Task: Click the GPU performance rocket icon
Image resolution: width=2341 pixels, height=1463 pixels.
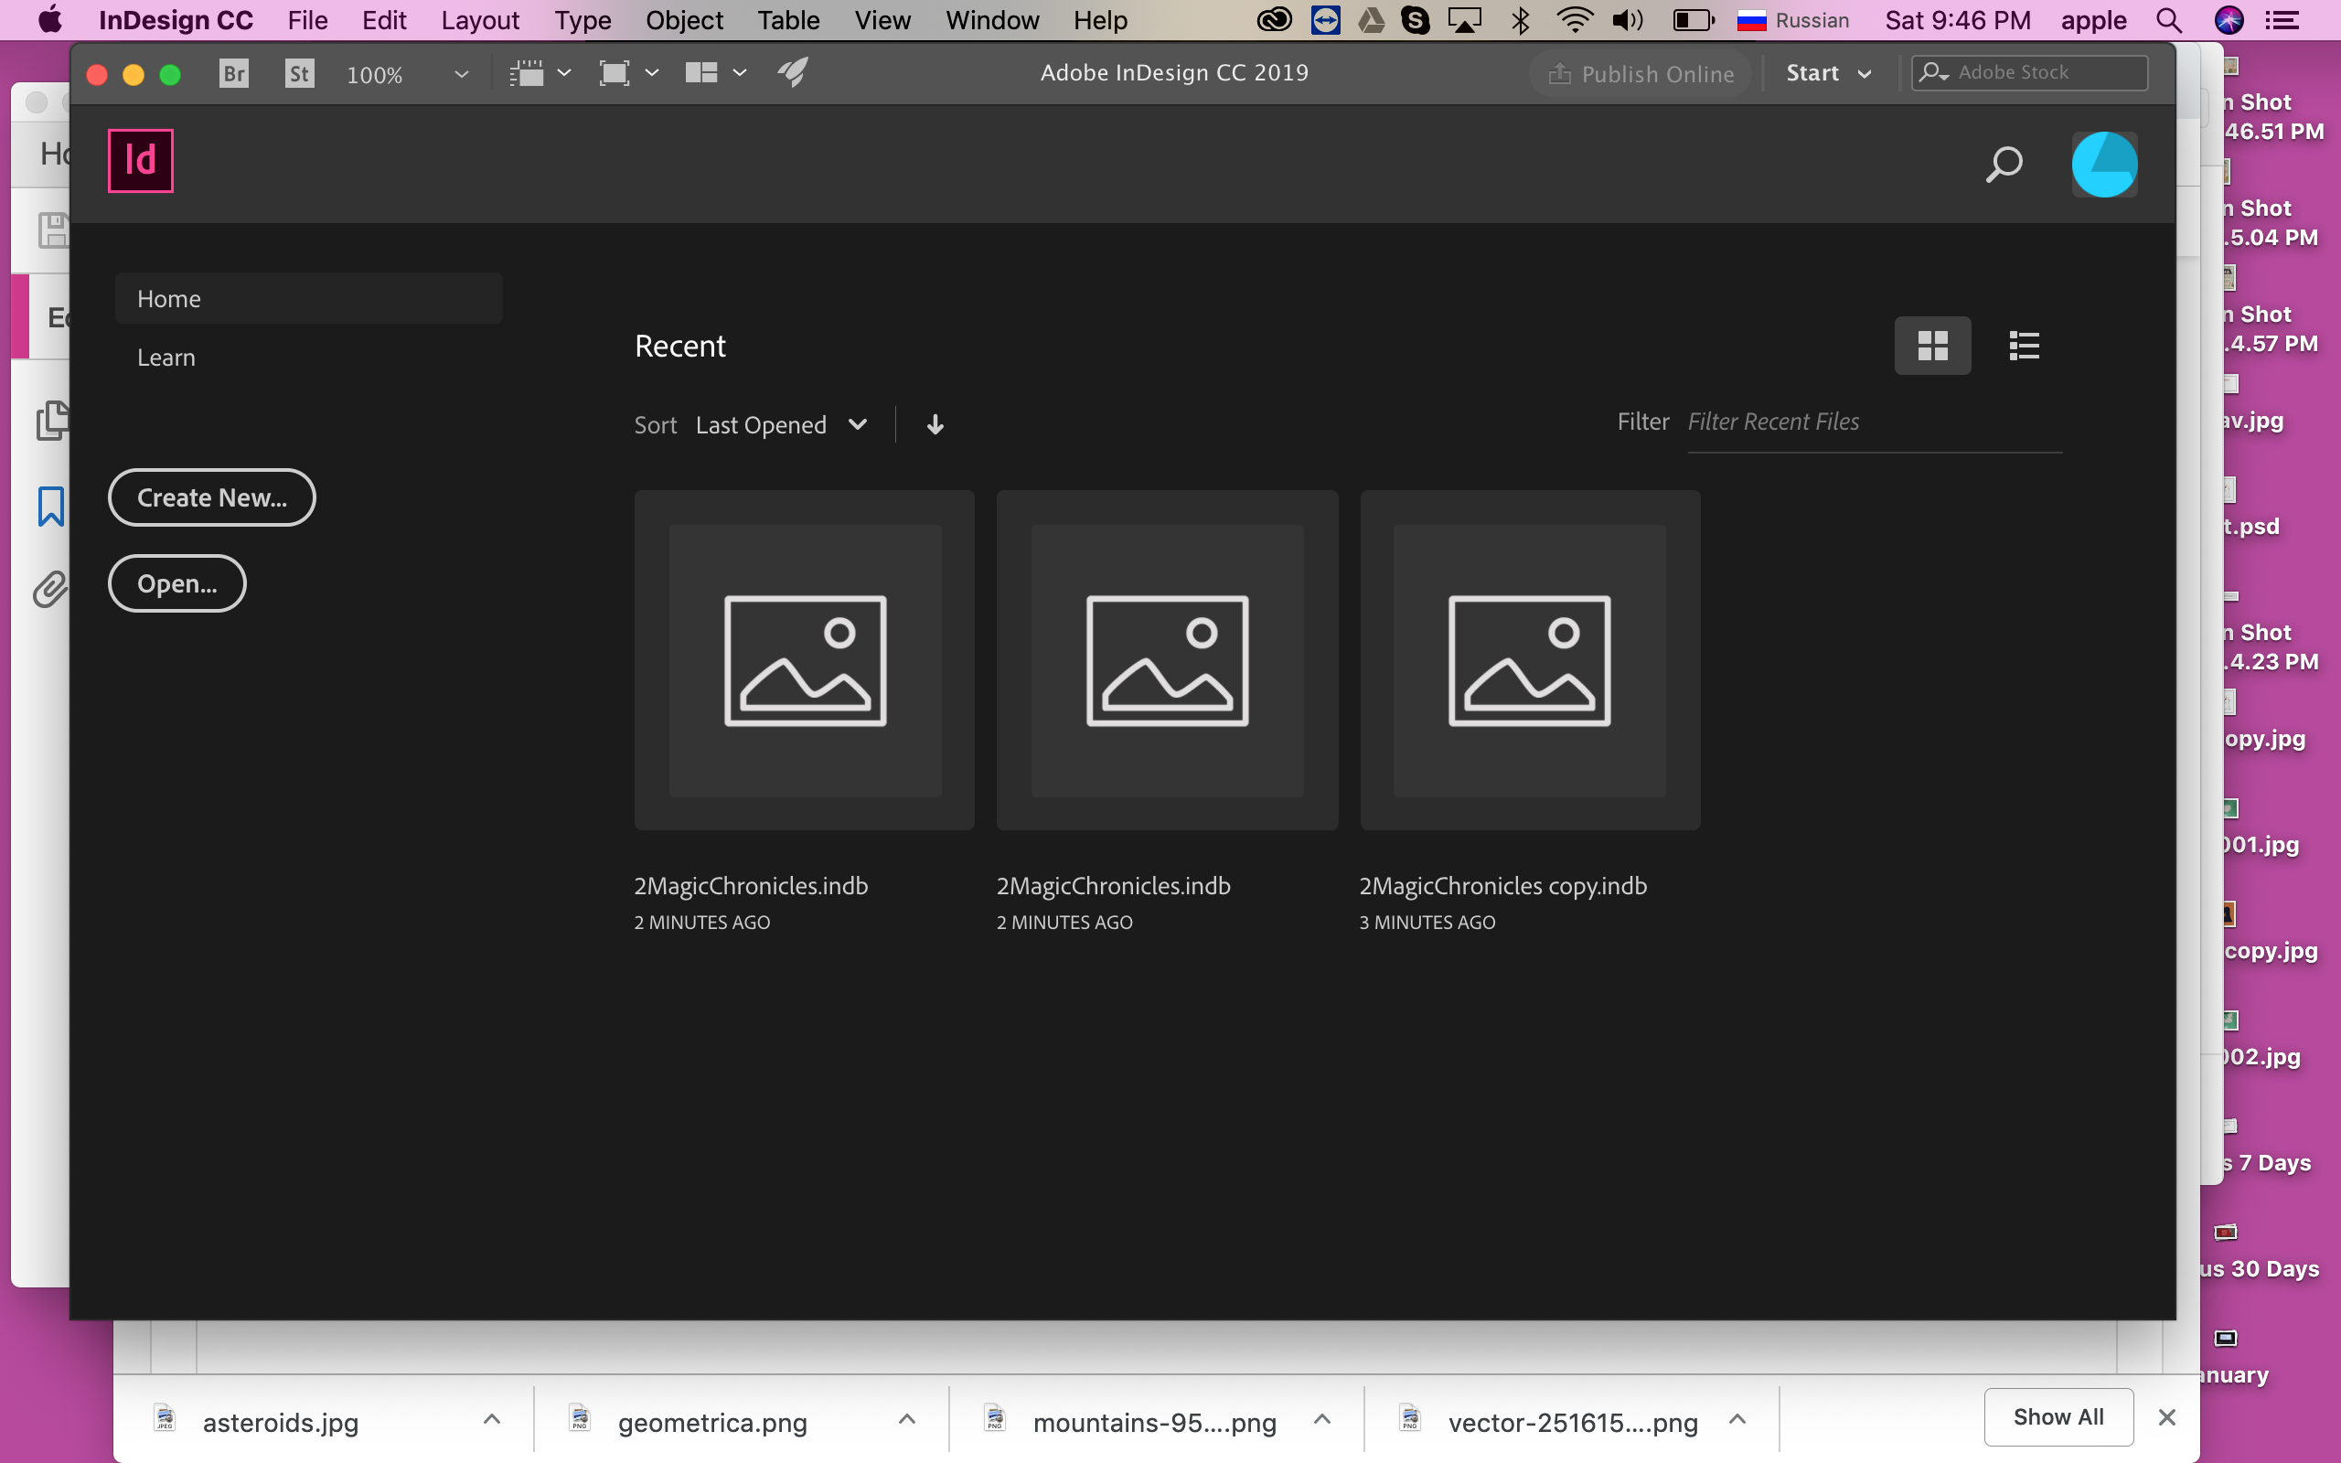Action: coord(793,72)
